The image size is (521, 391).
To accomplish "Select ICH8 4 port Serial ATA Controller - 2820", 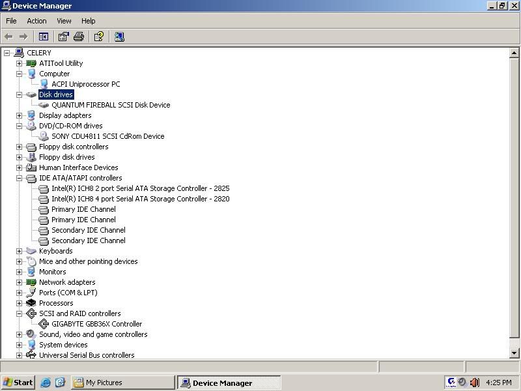I will (140, 199).
